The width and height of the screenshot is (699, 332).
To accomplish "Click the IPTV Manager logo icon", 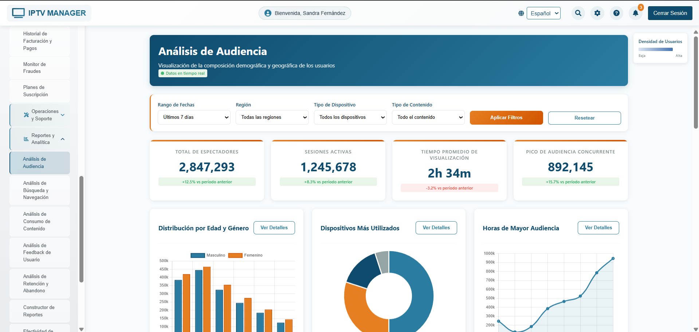I will [19, 12].
